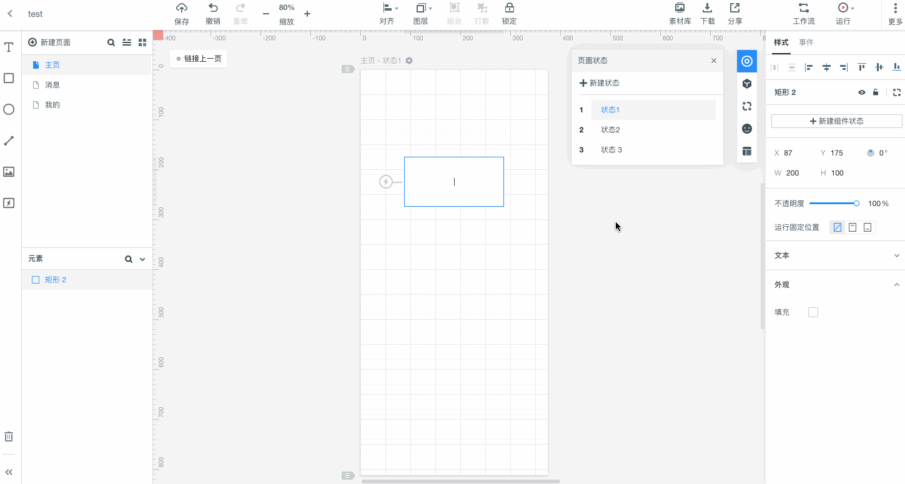Zoom in with the plus button
Viewport: 905px width, 484px height.
pyautogui.click(x=307, y=14)
